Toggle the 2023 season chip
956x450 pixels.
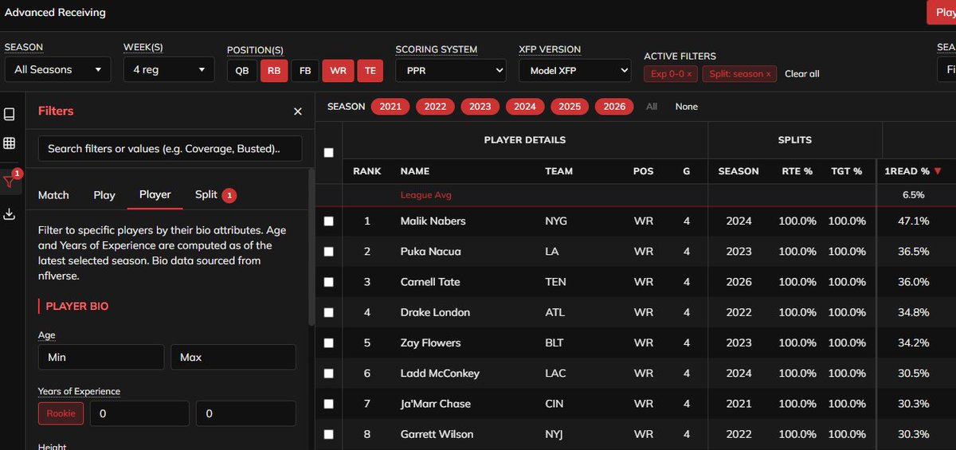(x=480, y=107)
